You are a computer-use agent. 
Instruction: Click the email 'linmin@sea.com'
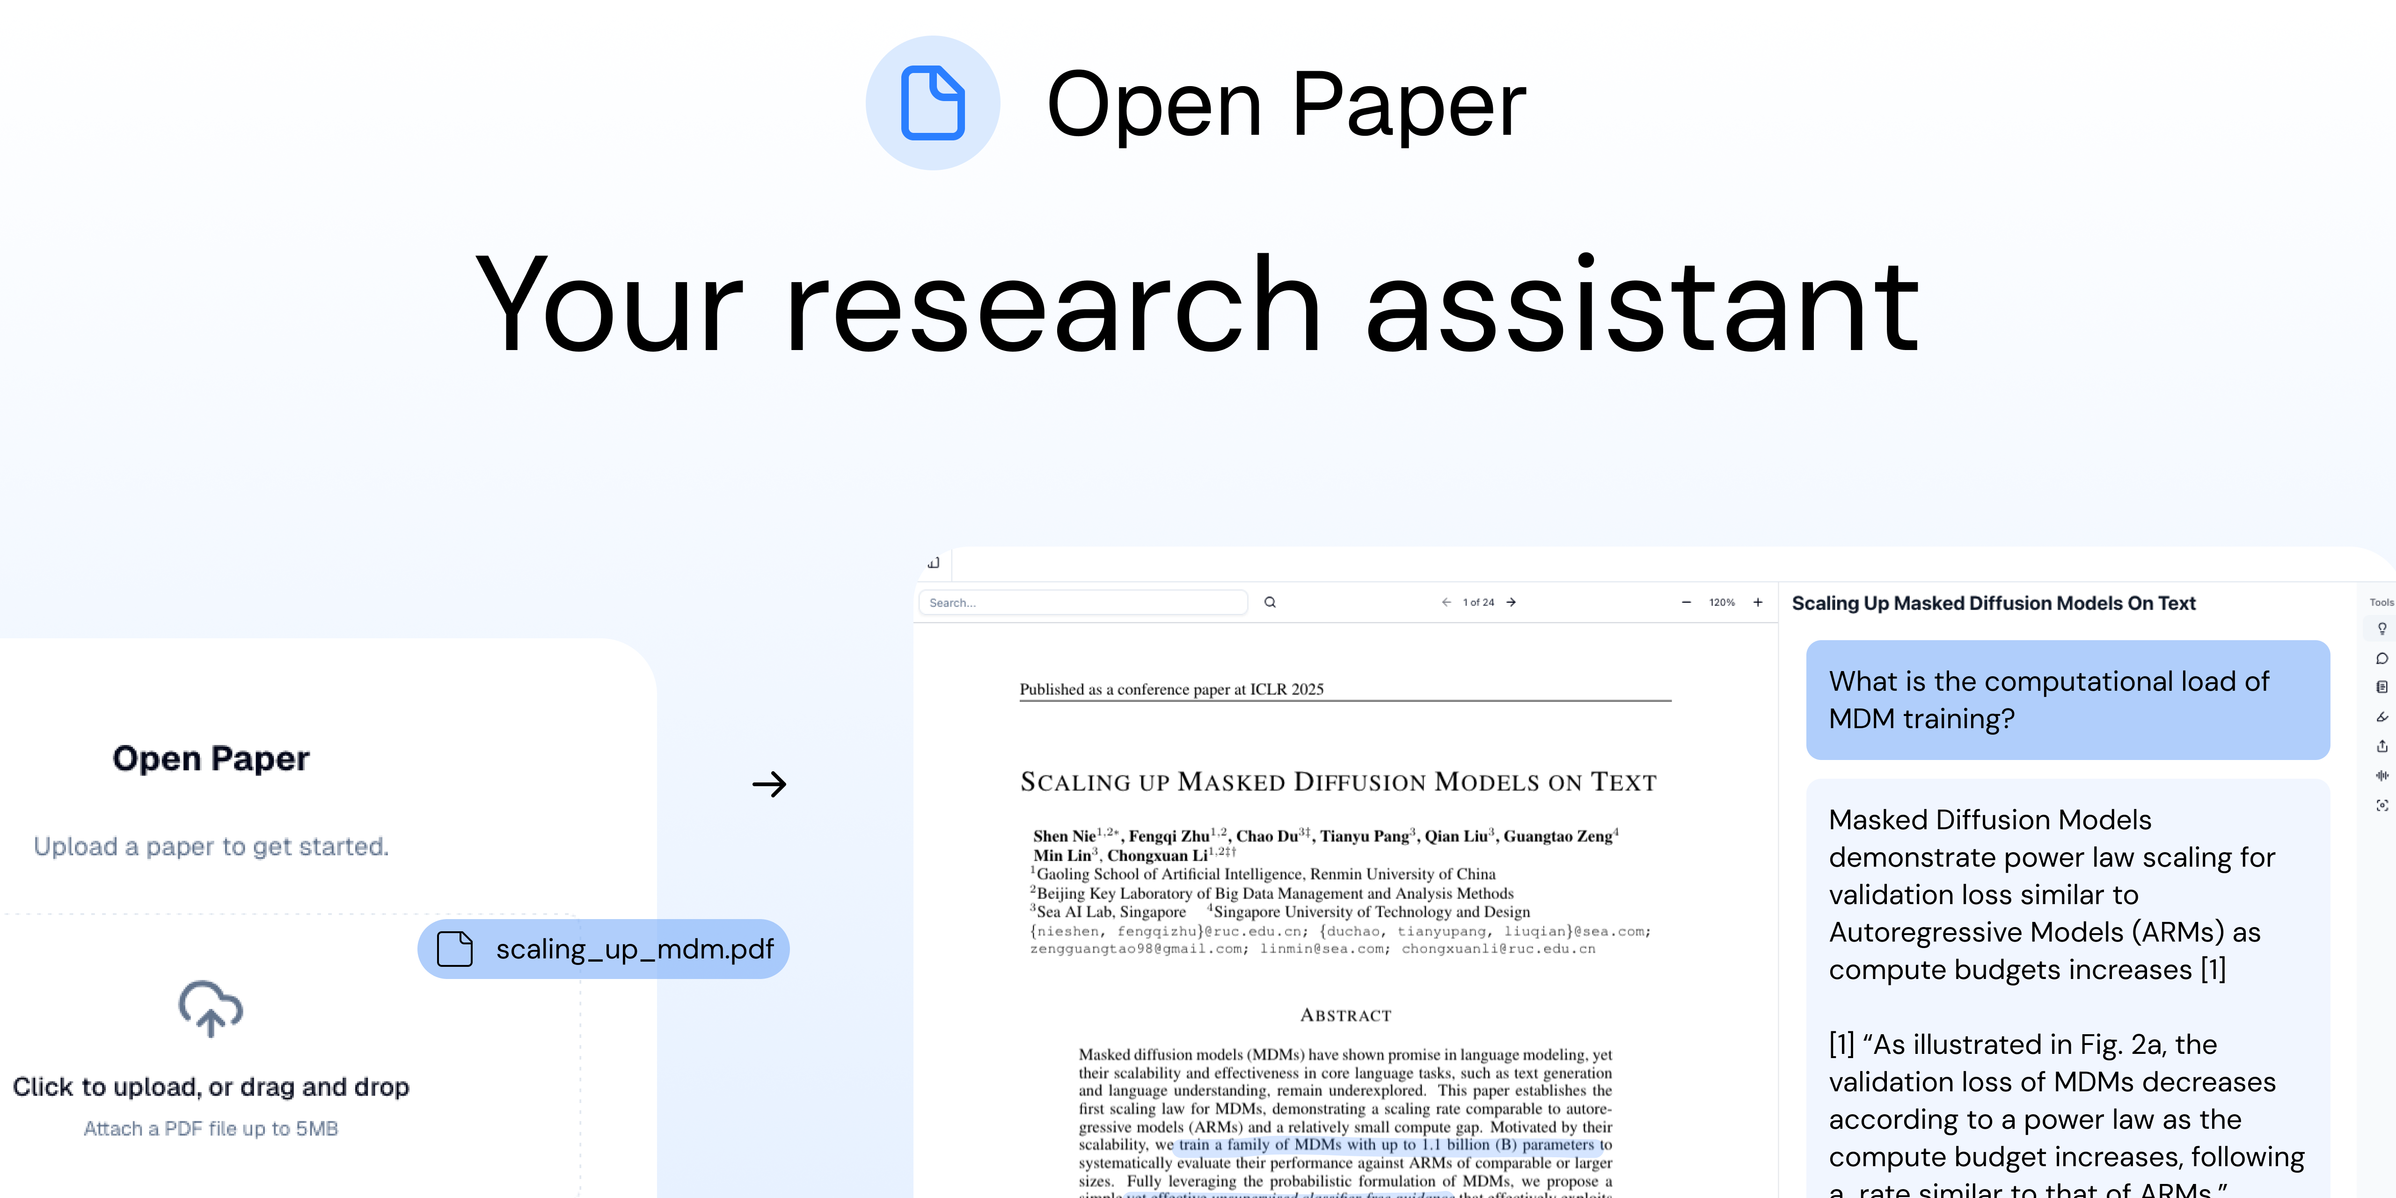click(x=1321, y=949)
